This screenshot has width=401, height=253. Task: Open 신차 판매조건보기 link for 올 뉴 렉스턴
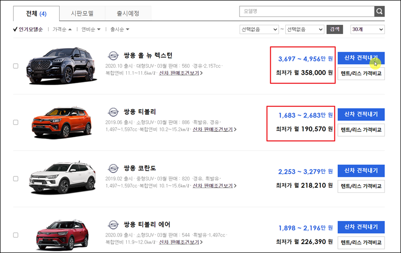180,73
